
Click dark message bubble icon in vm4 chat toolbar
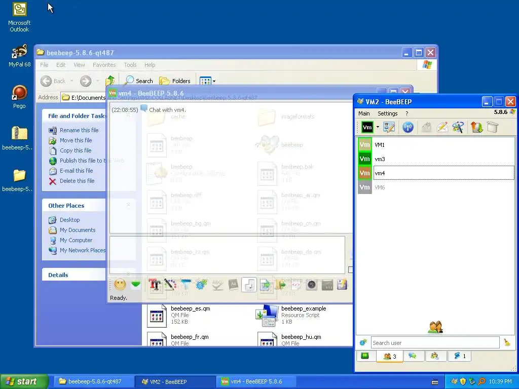tap(327, 285)
